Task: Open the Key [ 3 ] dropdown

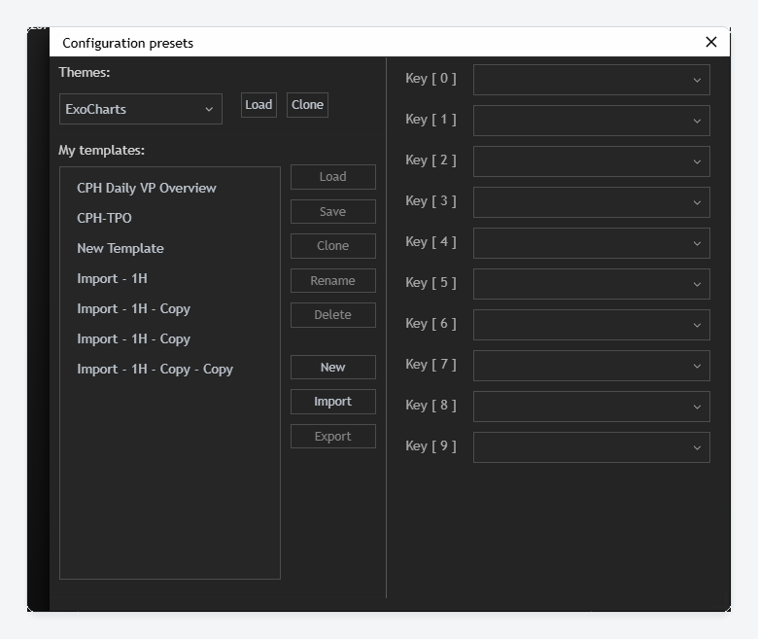Action: pos(592,202)
